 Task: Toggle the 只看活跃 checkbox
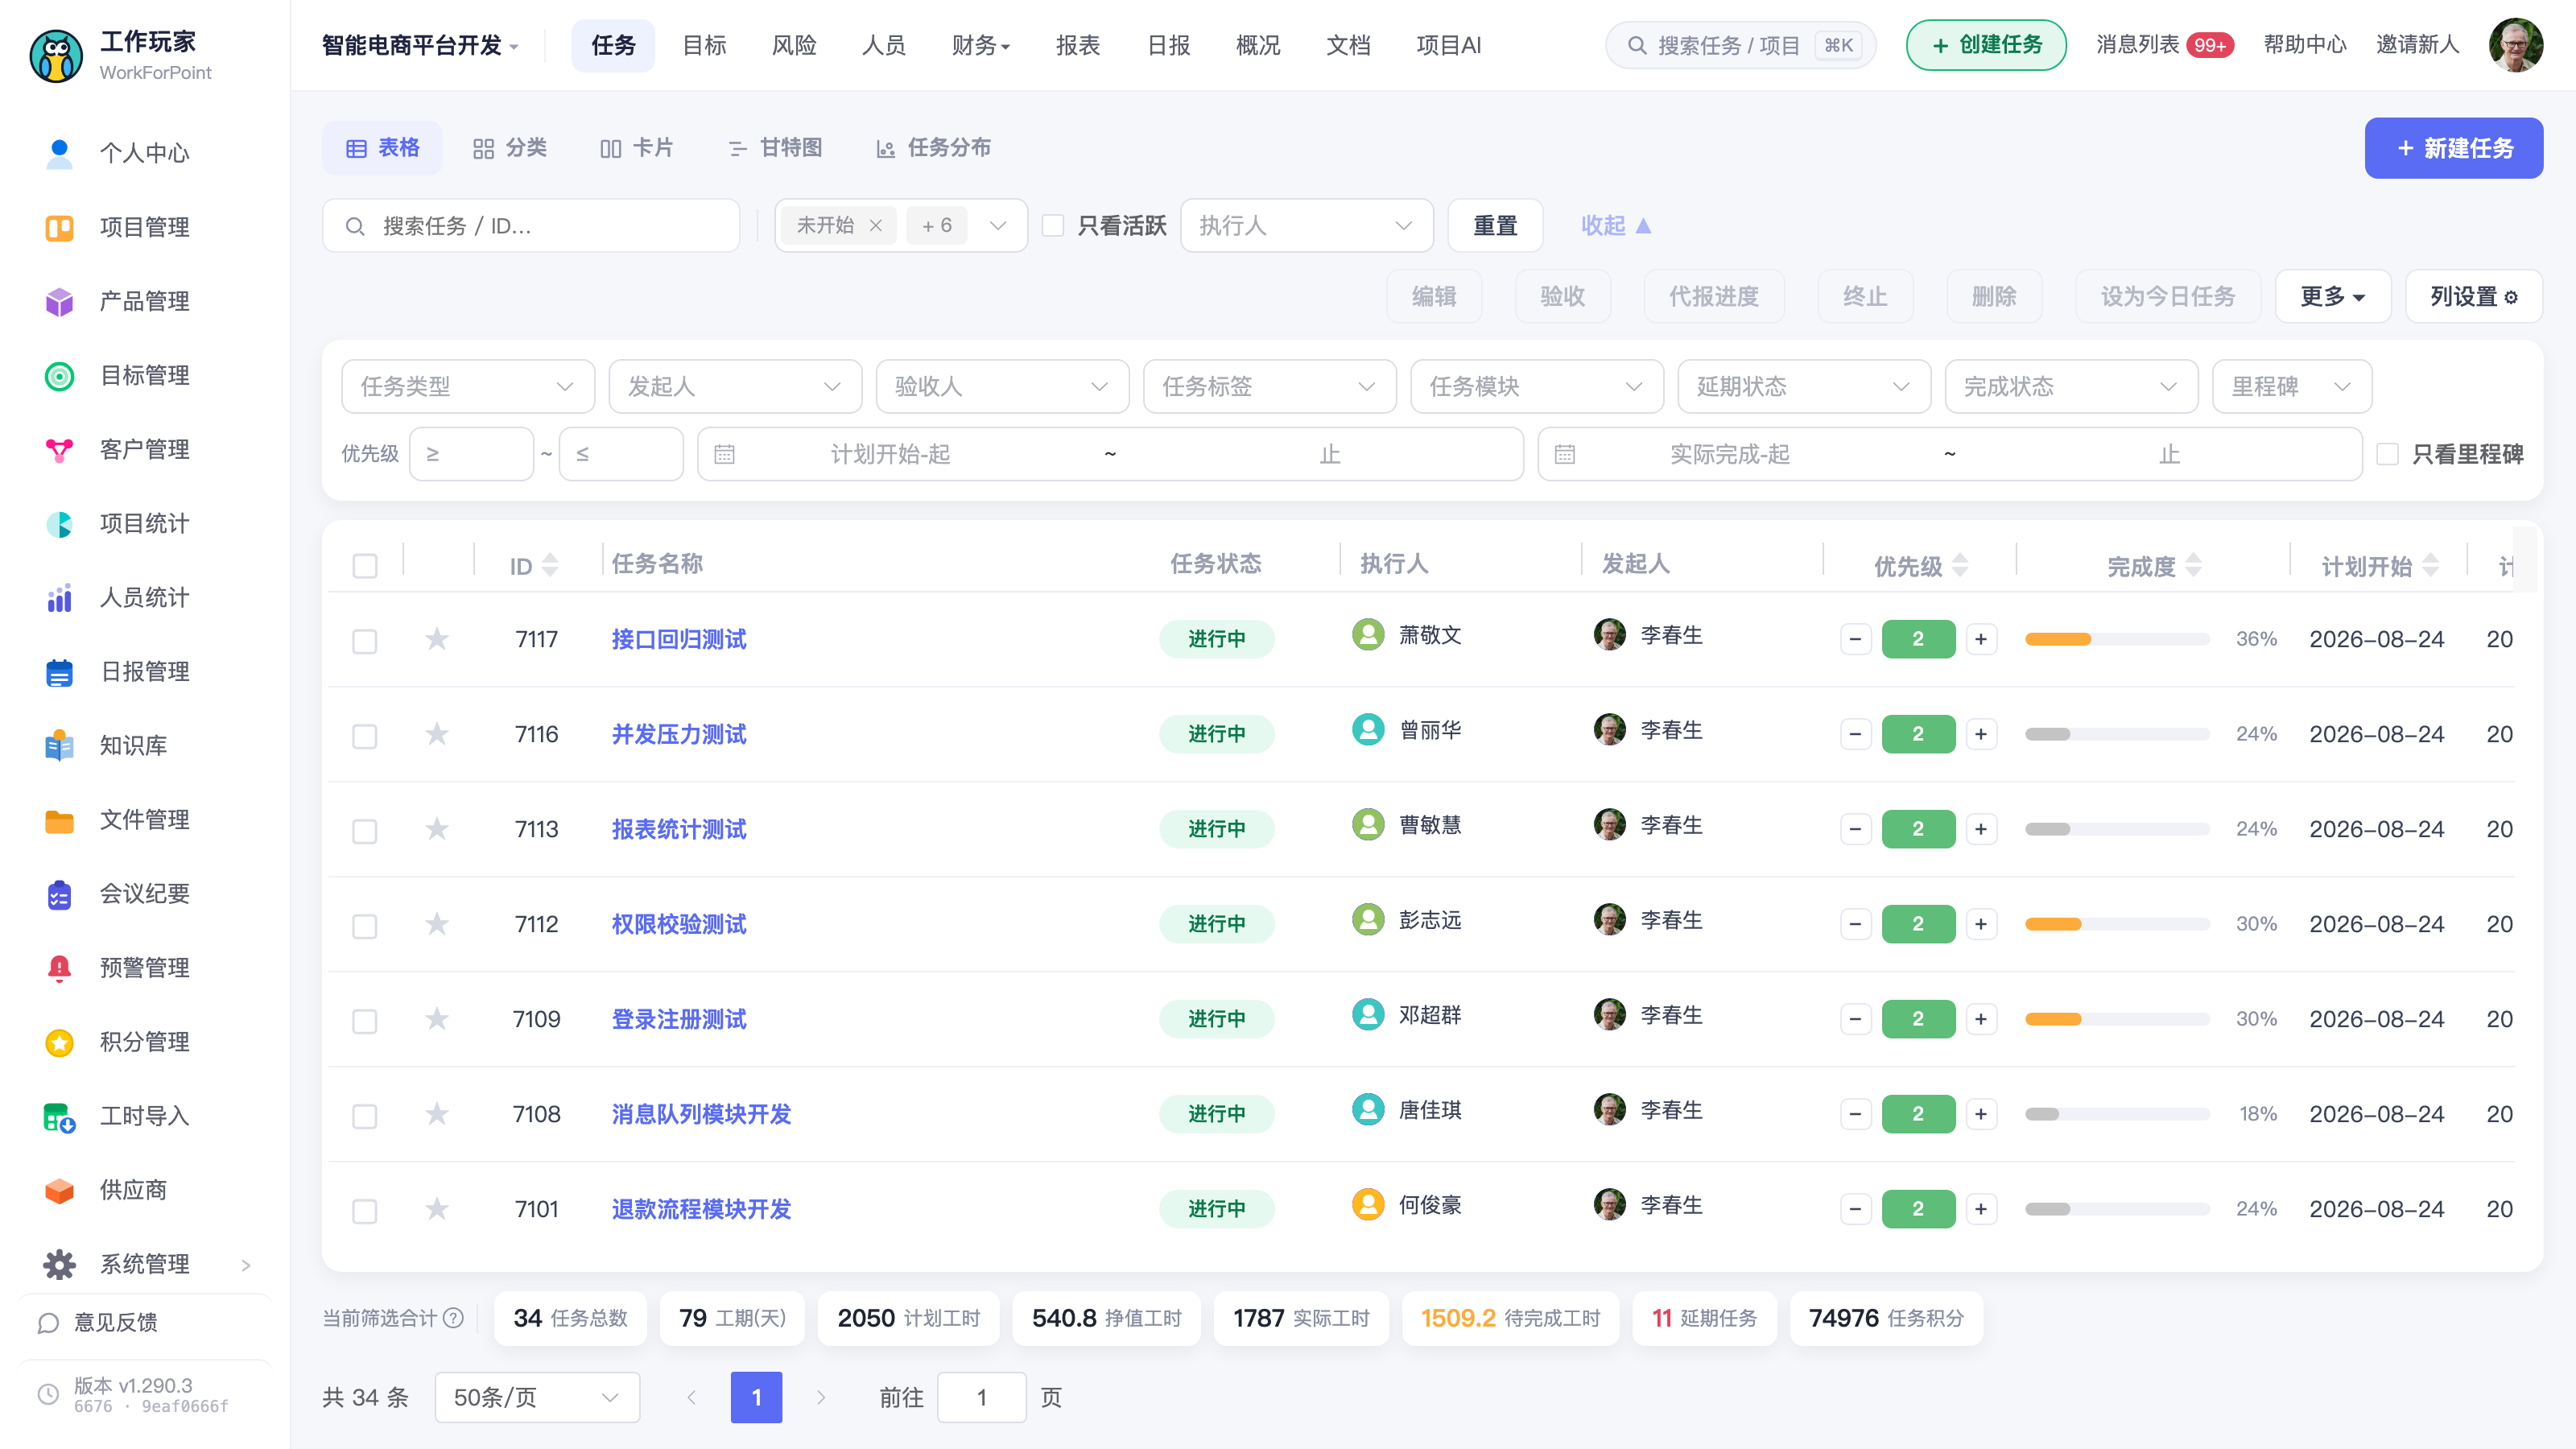point(1052,225)
